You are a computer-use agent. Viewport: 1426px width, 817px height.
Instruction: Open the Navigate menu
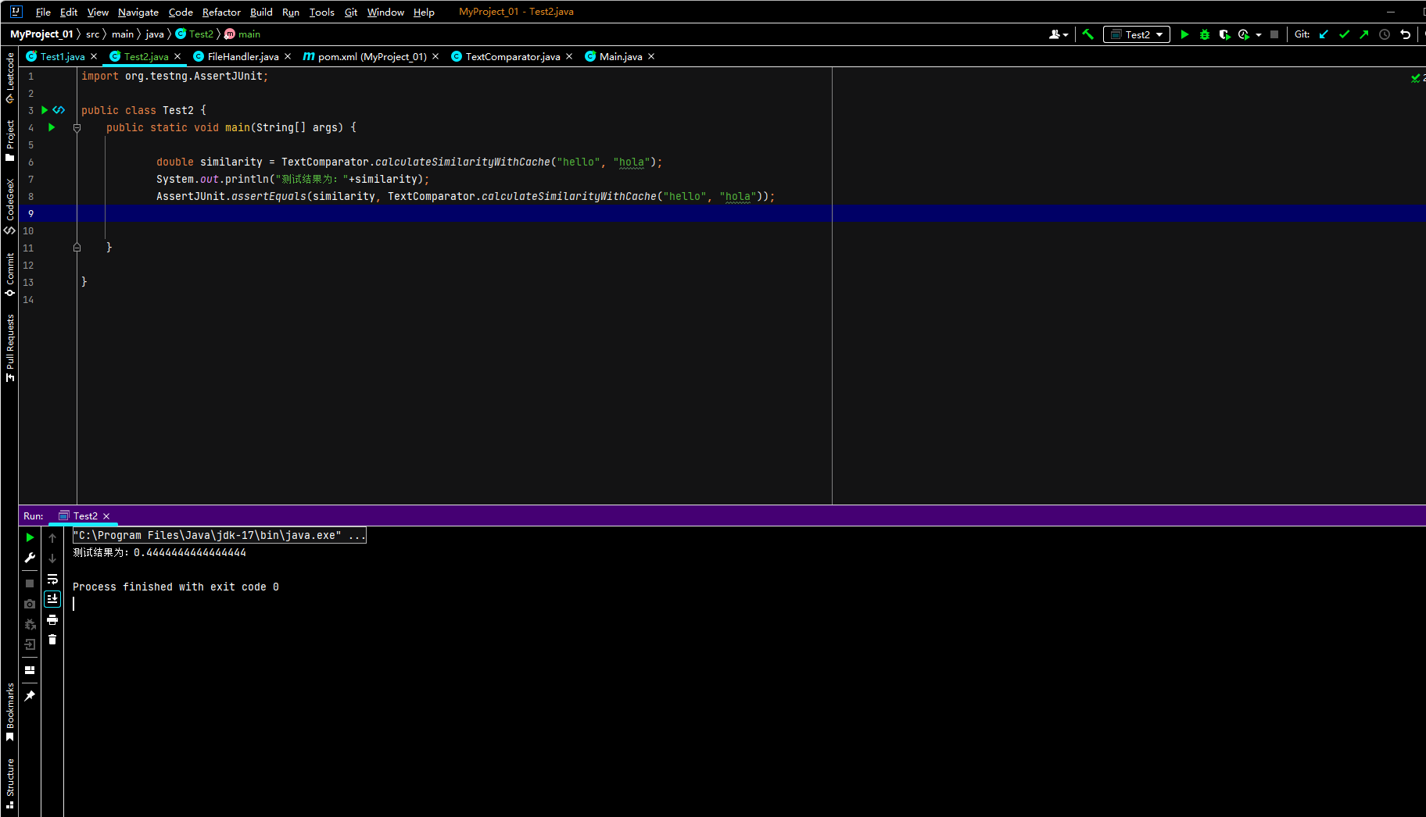(138, 12)
